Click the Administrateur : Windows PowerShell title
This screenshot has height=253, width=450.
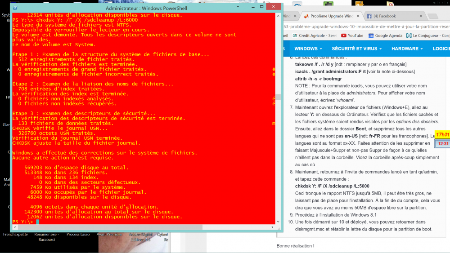146,8
